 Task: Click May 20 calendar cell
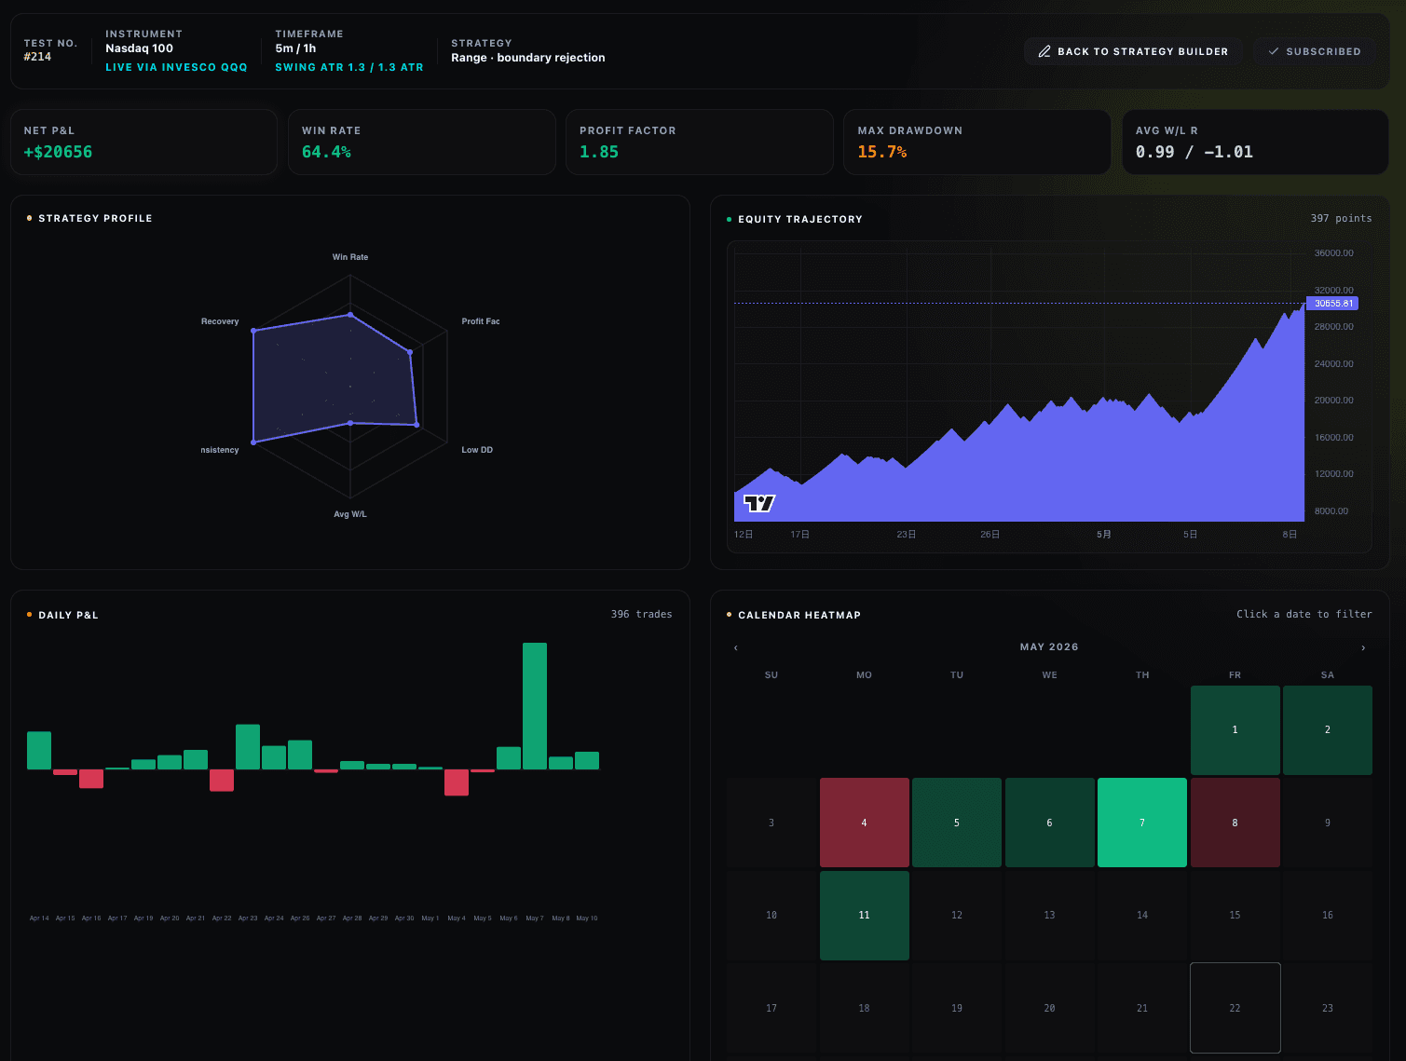coord(1049,1008)
